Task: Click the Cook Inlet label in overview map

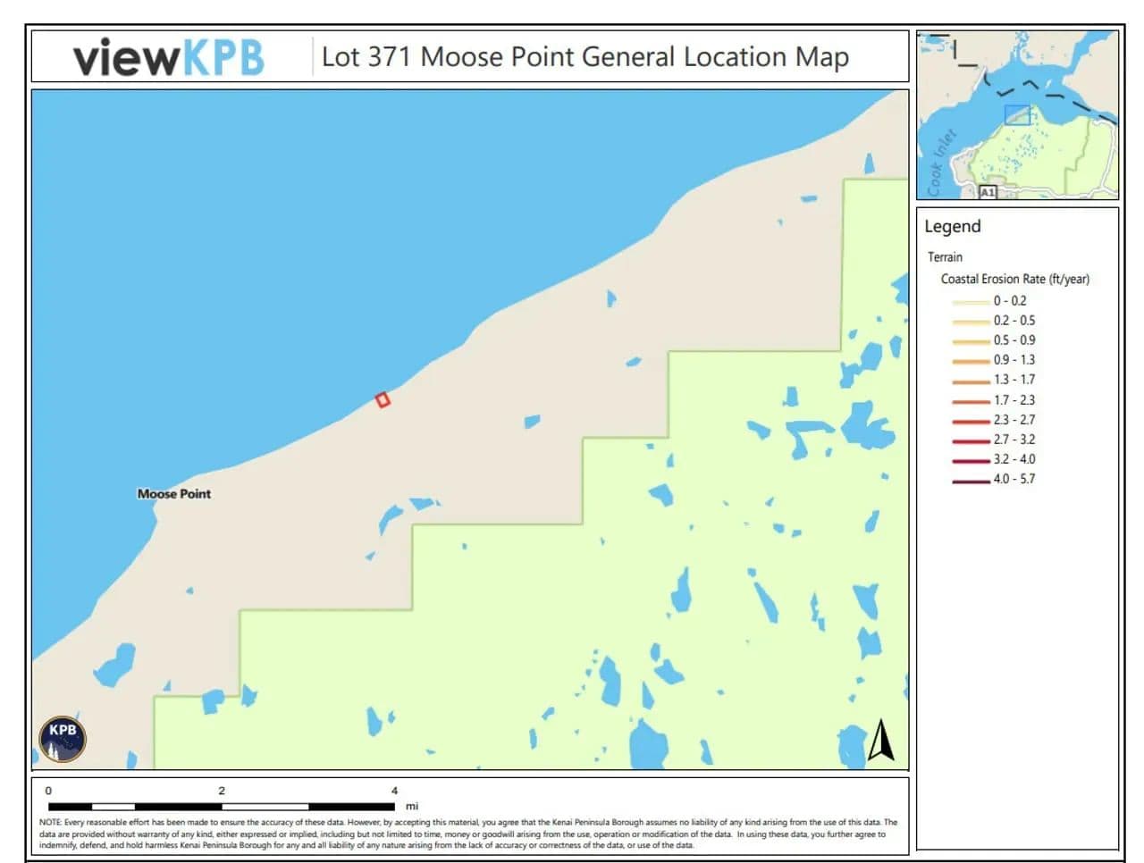Action: point(941,162)
